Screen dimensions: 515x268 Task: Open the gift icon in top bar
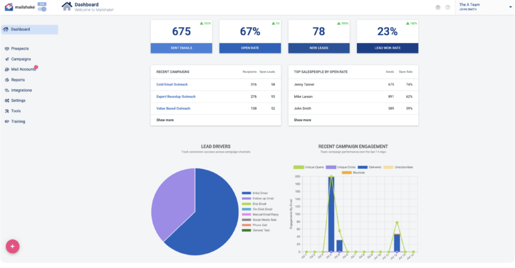[438, 7]
